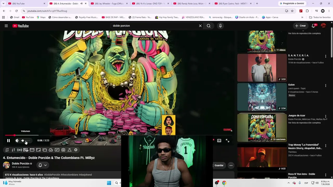
Task: Switch the player to theater mode
Action: click(x=219, y=141)
